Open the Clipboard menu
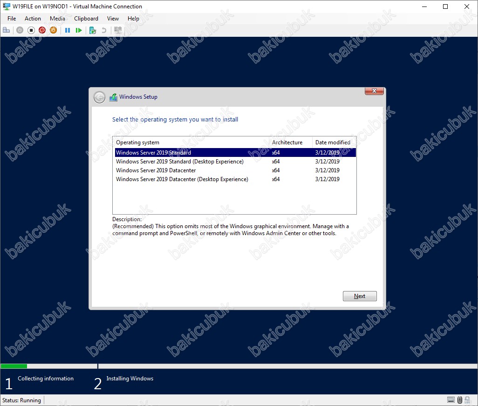 (86, 19)
